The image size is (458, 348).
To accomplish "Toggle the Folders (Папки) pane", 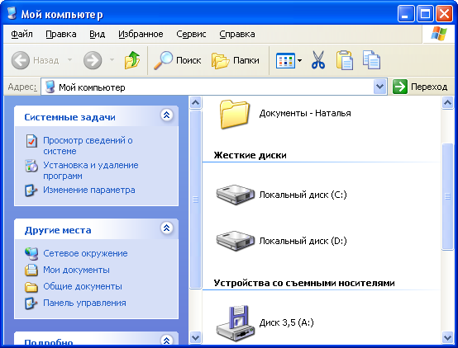I will (236, 60).
